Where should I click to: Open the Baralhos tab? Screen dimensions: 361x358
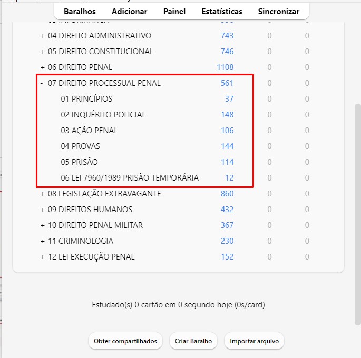tap(80, 11)
